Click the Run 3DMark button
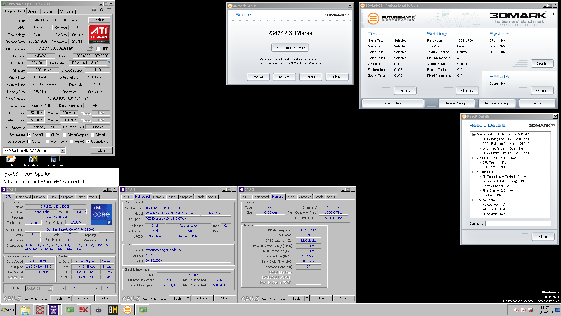 [393, 103]
